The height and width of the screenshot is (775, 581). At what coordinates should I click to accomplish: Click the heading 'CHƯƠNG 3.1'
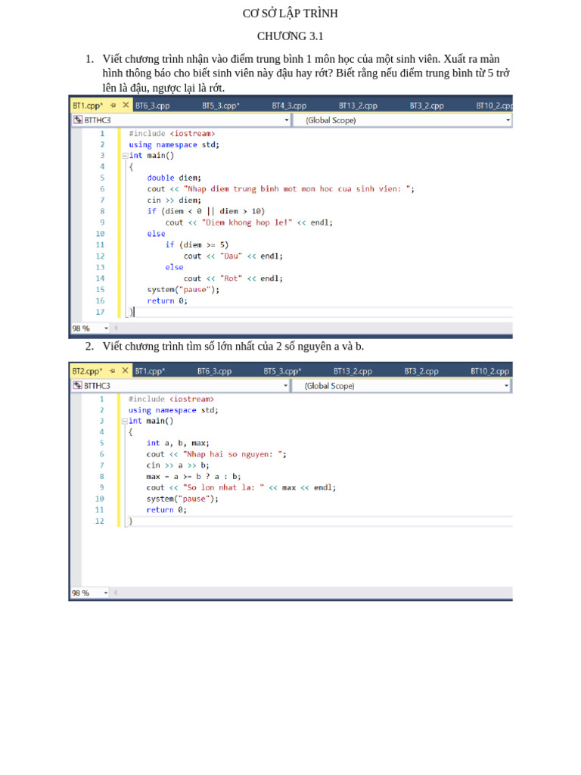click(x=290, y=36)
